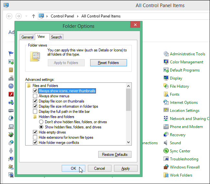
Task: Check Hide extensions for known file types
Action: tap(35, 137)
